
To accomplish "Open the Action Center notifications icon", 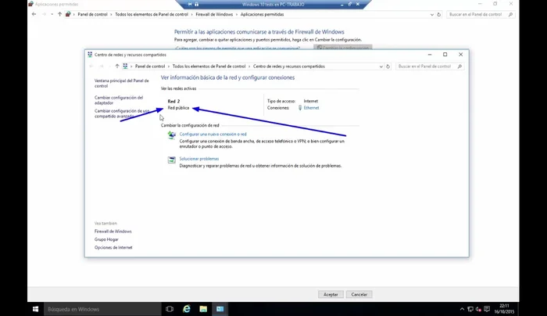I will 487,309.
